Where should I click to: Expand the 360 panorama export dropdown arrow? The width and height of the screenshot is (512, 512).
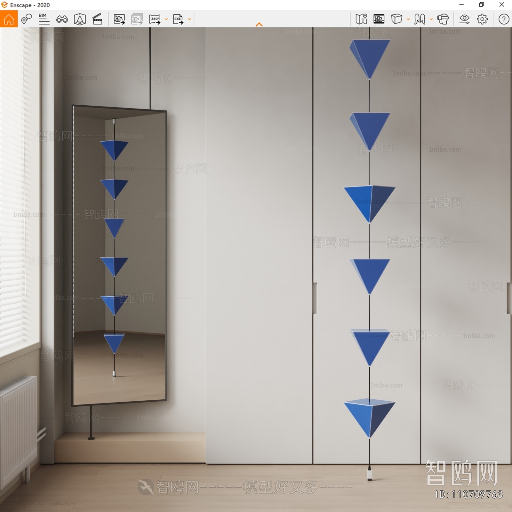pos(166,19)
